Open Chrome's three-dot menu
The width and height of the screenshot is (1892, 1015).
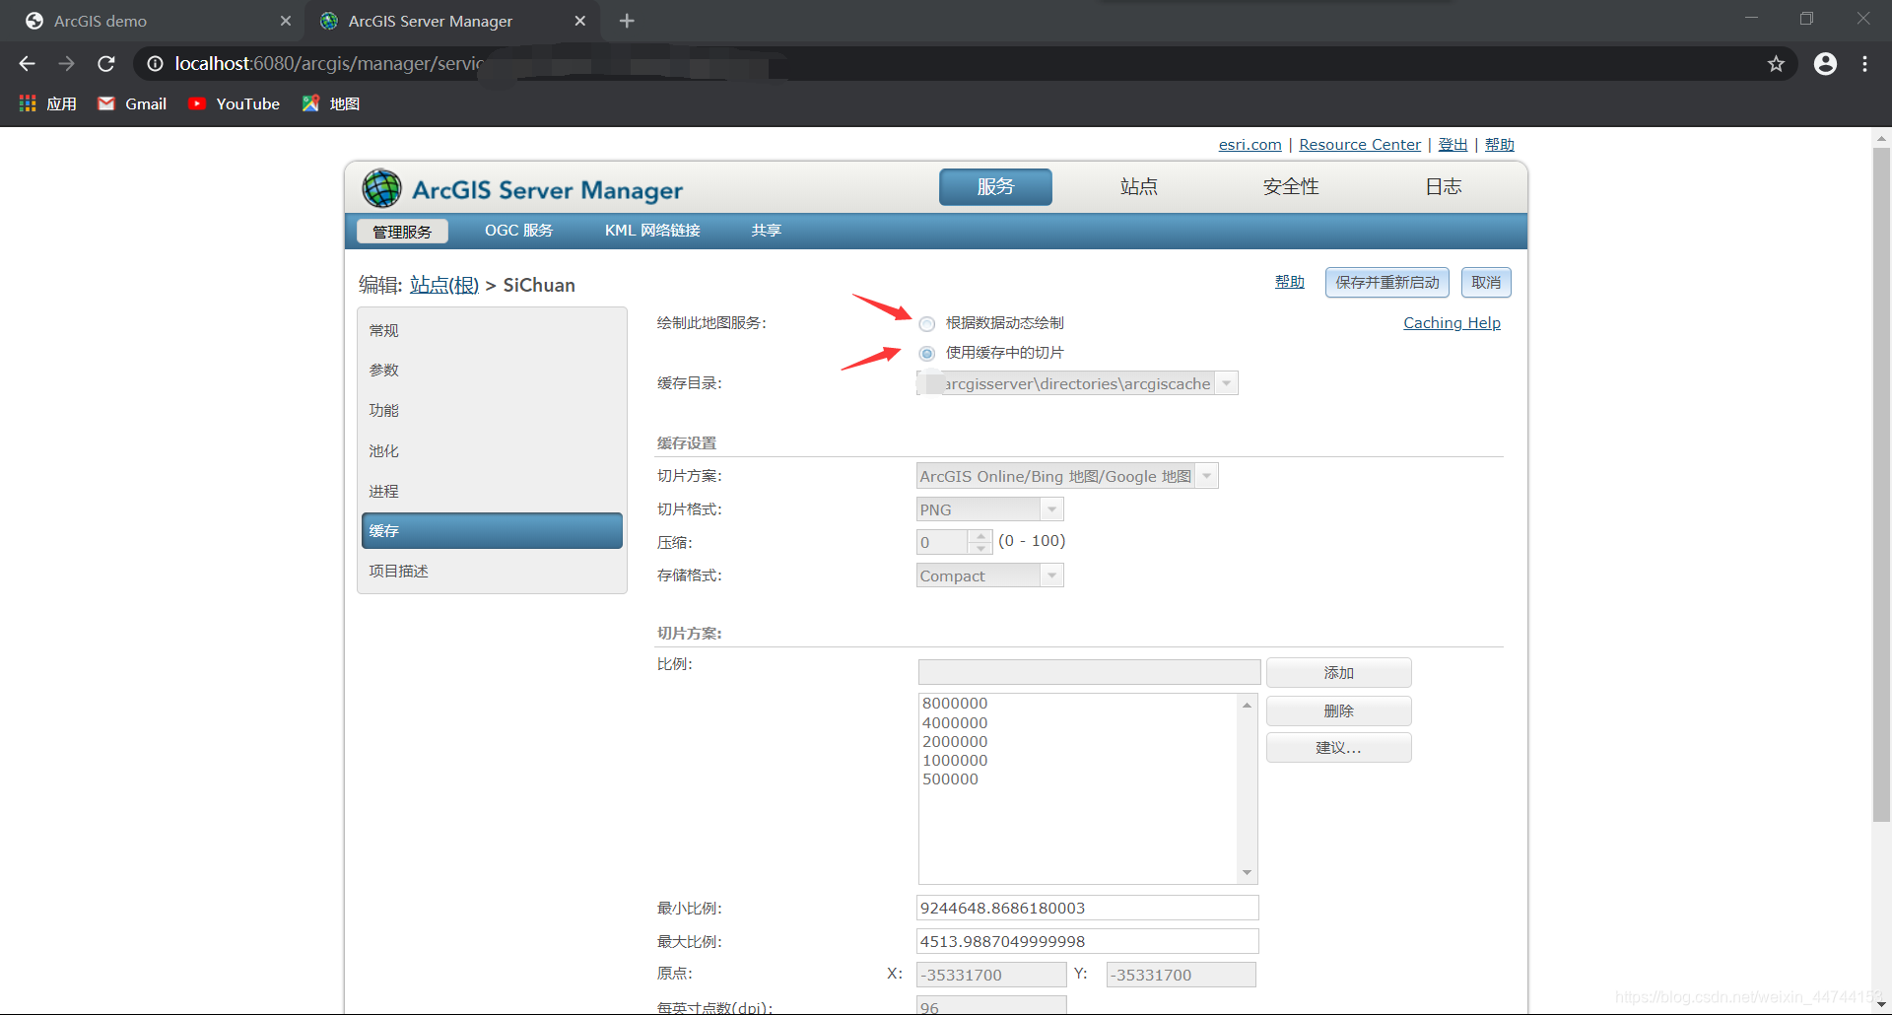[1864, 64]
